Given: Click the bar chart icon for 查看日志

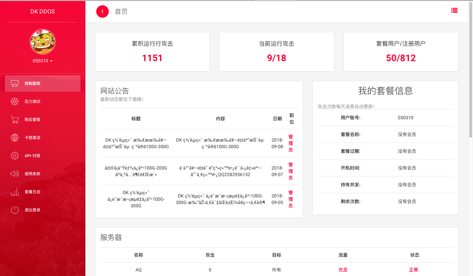Looking at the screenshot, I should point(15,192).
